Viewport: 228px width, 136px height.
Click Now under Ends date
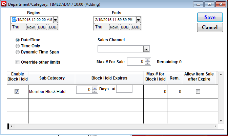pyautogui.click(x=114, y=27)
